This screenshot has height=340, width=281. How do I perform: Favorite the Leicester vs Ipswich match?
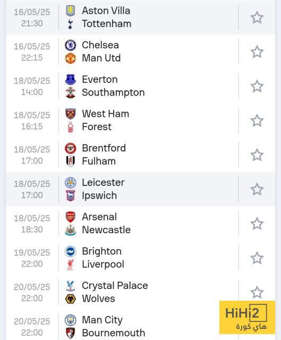coord(257,189)
